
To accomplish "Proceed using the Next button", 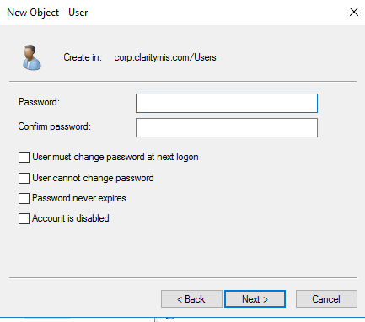I will (x=255, y=299).
